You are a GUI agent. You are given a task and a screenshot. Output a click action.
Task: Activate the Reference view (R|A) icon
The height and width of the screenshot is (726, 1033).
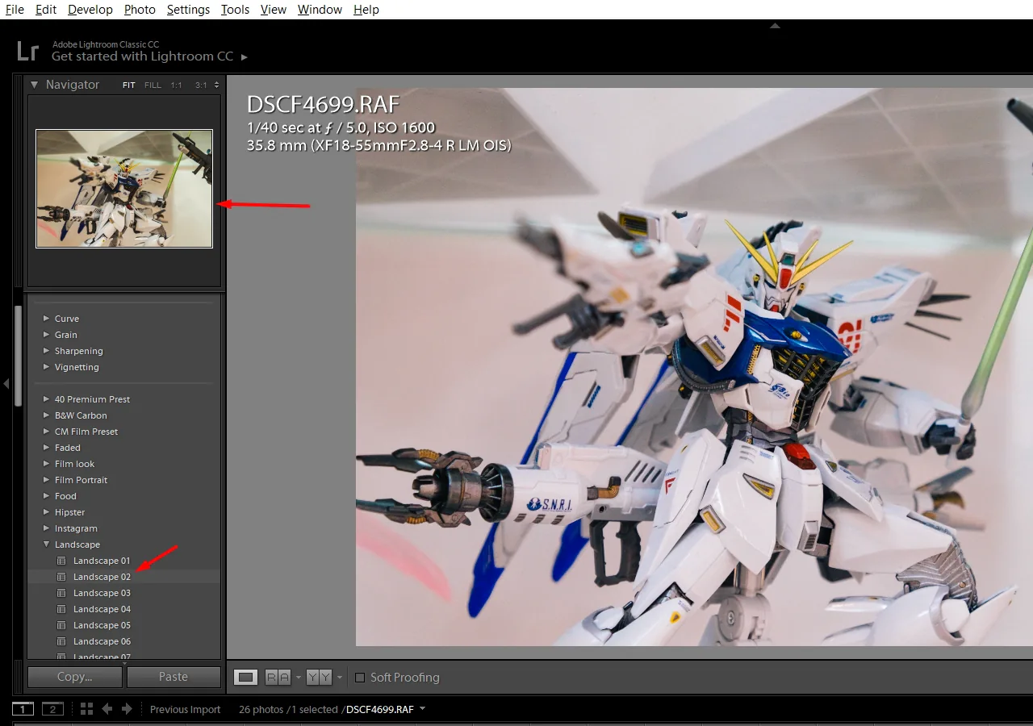coord(278,678)
